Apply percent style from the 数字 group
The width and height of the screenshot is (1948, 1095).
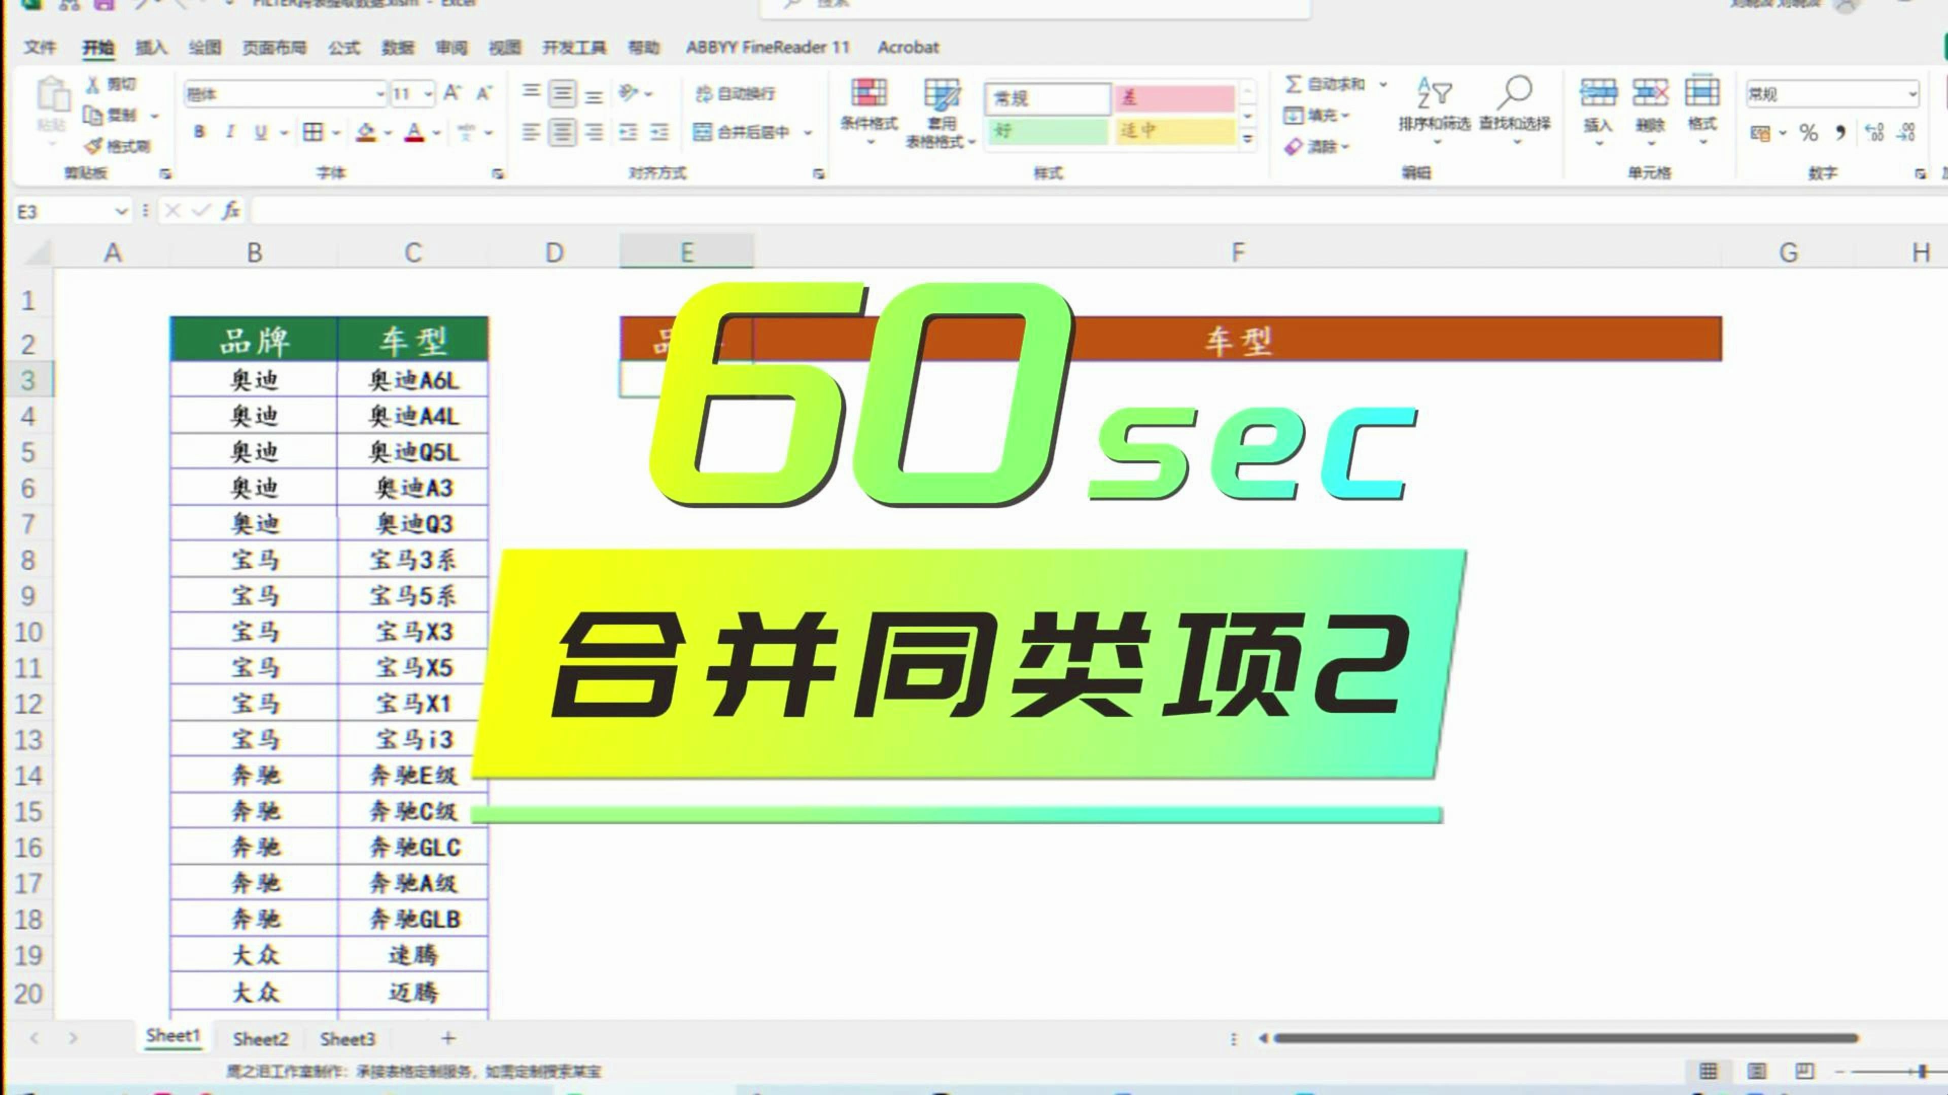(1809, 132)
